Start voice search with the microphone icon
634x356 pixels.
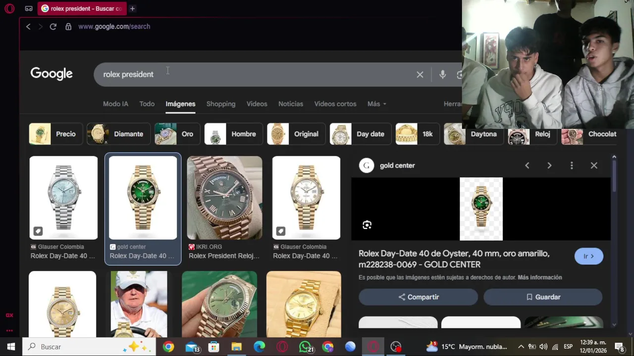click(443, 75)
